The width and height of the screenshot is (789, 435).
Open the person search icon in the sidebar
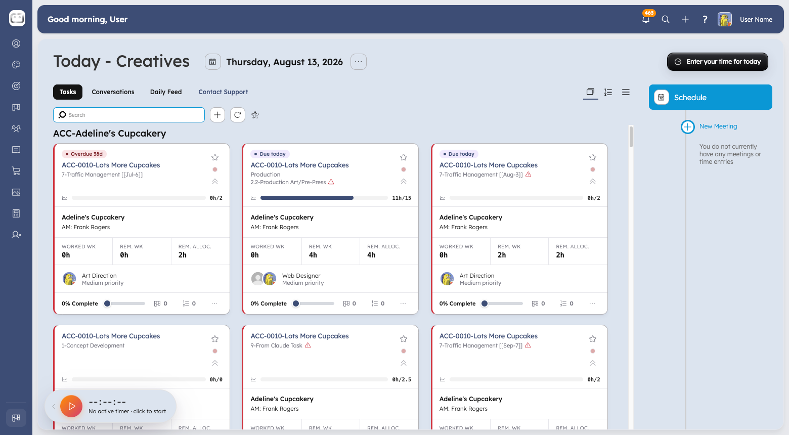(x=16, y=235)
